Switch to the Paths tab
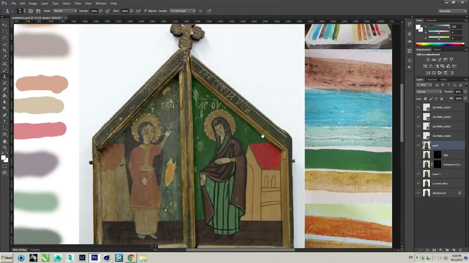Image resolution: width=469 pixels, height=263 pixels. pyautogui.click(x=444, y=80)
